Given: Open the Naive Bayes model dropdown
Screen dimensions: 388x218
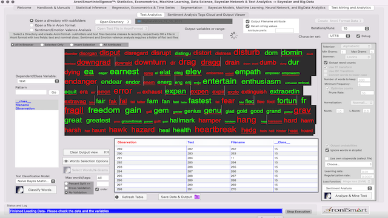Looking at the screenshot, I should [36, 181].
